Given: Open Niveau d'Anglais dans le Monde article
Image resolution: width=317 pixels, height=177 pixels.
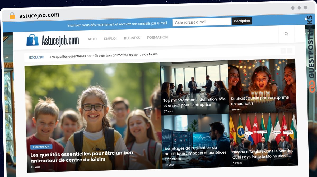Looking at the screenshot, I should pos(263,154).
